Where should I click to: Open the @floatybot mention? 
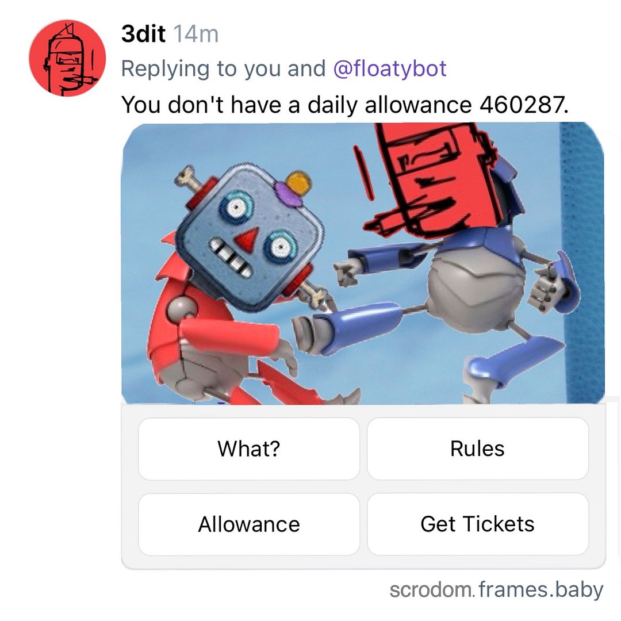click(390, 68)
